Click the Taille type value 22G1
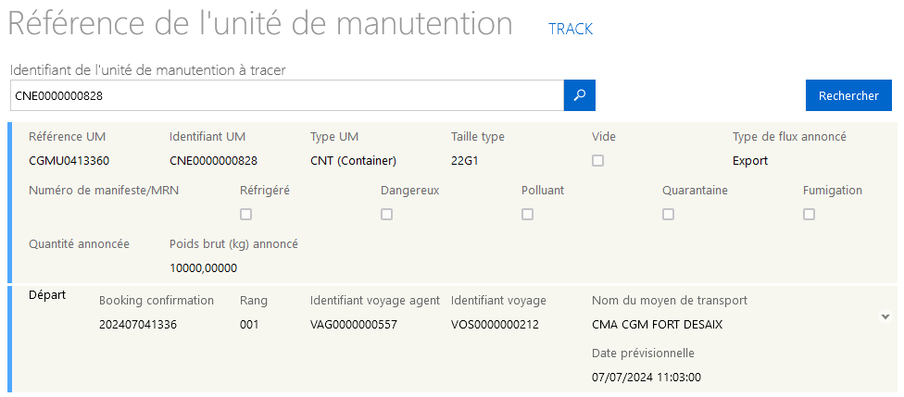The height and width of the screenshot is (397, 904). pos(465,161)
